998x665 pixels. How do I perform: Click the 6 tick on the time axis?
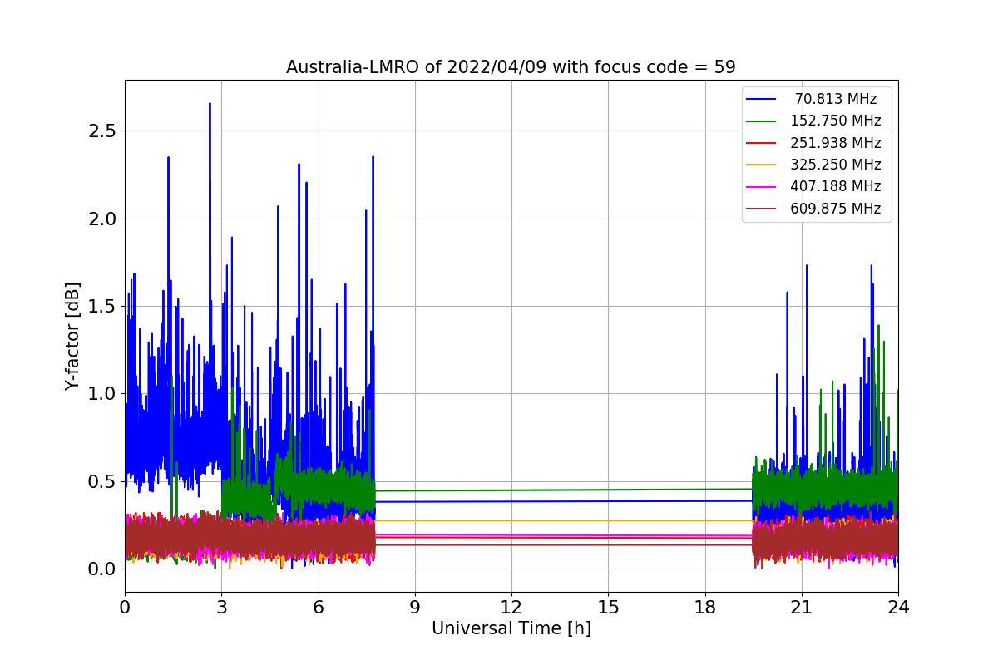click(318, 608)
